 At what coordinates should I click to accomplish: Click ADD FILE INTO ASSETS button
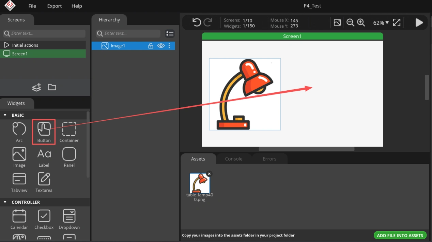[400, 235]
